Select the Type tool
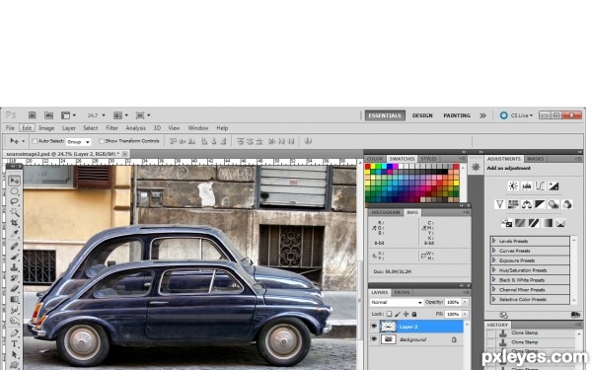This screenshot has width=592, height=370. (x=15, y=343)
